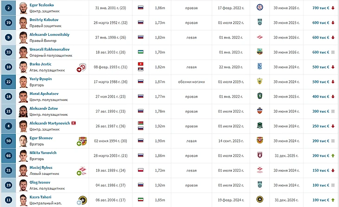Click the Turkish flag icon beside Aleksandr Martynovich
Image resolution: width=339 pixels, height=207 pixels.
point(73,123)
